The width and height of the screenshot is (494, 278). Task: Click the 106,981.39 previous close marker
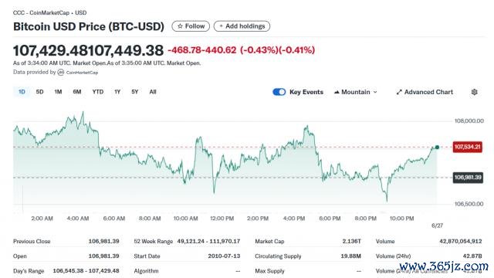click(468, 178)
